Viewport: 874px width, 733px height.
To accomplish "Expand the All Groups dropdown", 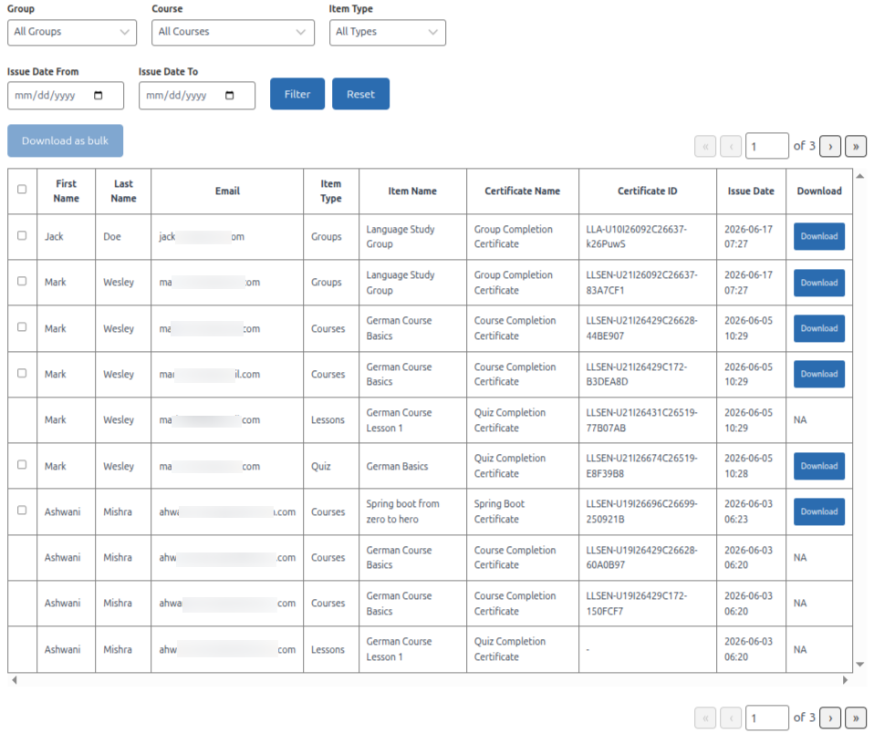I will coord(72,32).
